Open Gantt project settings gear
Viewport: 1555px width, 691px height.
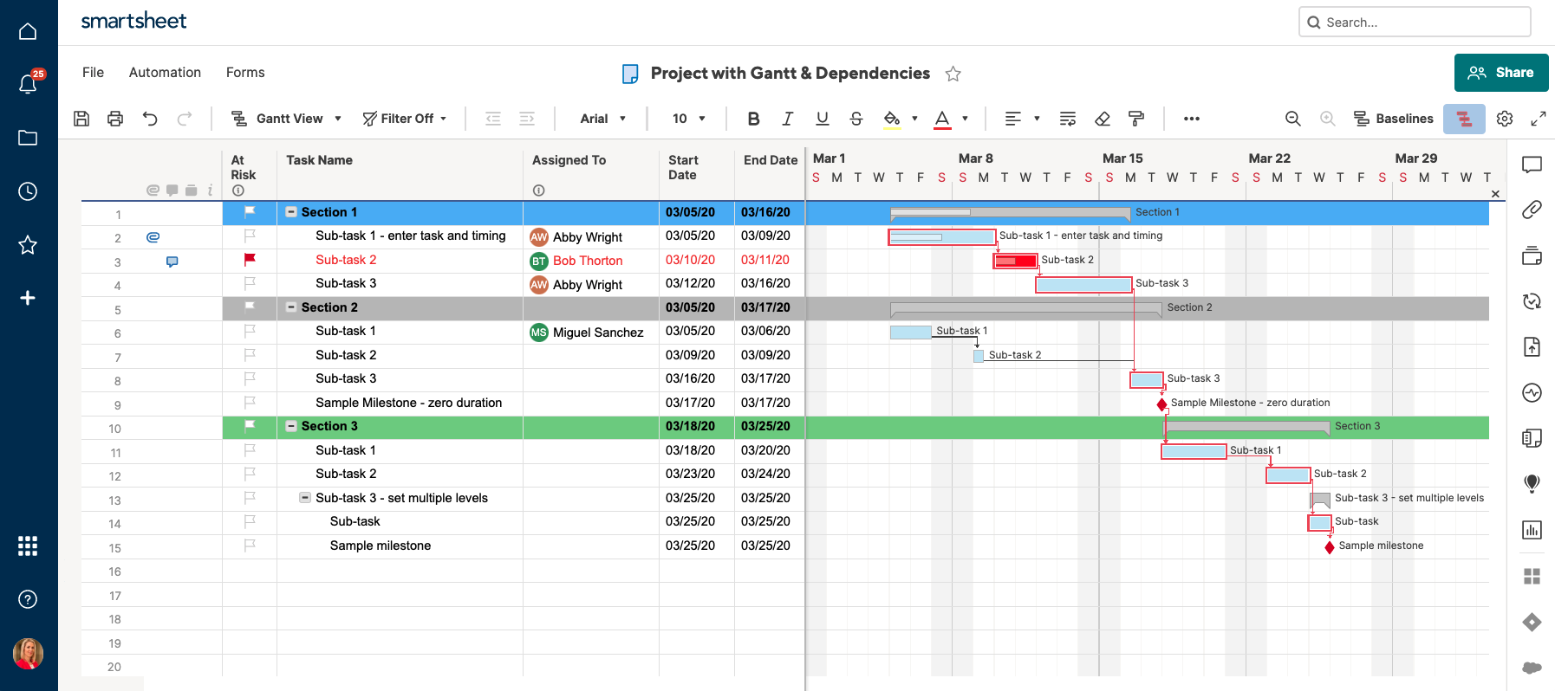coord(1505,119)
